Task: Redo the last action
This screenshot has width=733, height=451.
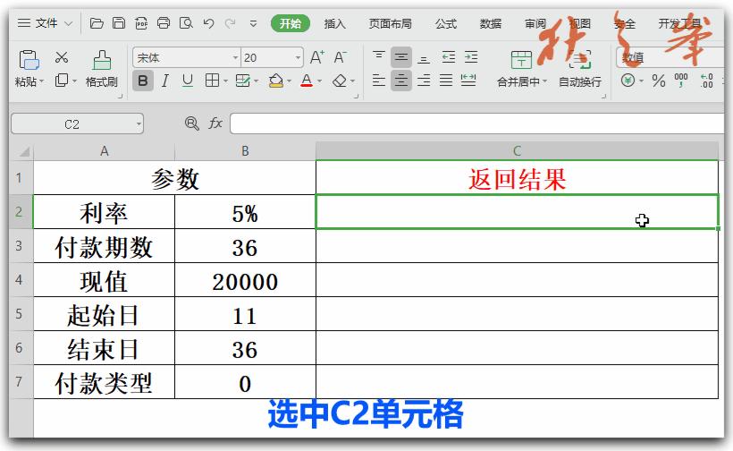Action: pyautogui.click(x=230, y=23)
